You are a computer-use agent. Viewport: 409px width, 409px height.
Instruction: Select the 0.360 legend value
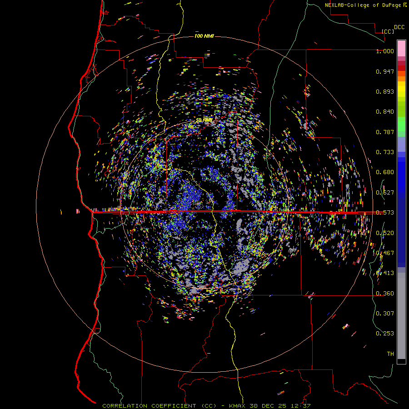point(385,294)
